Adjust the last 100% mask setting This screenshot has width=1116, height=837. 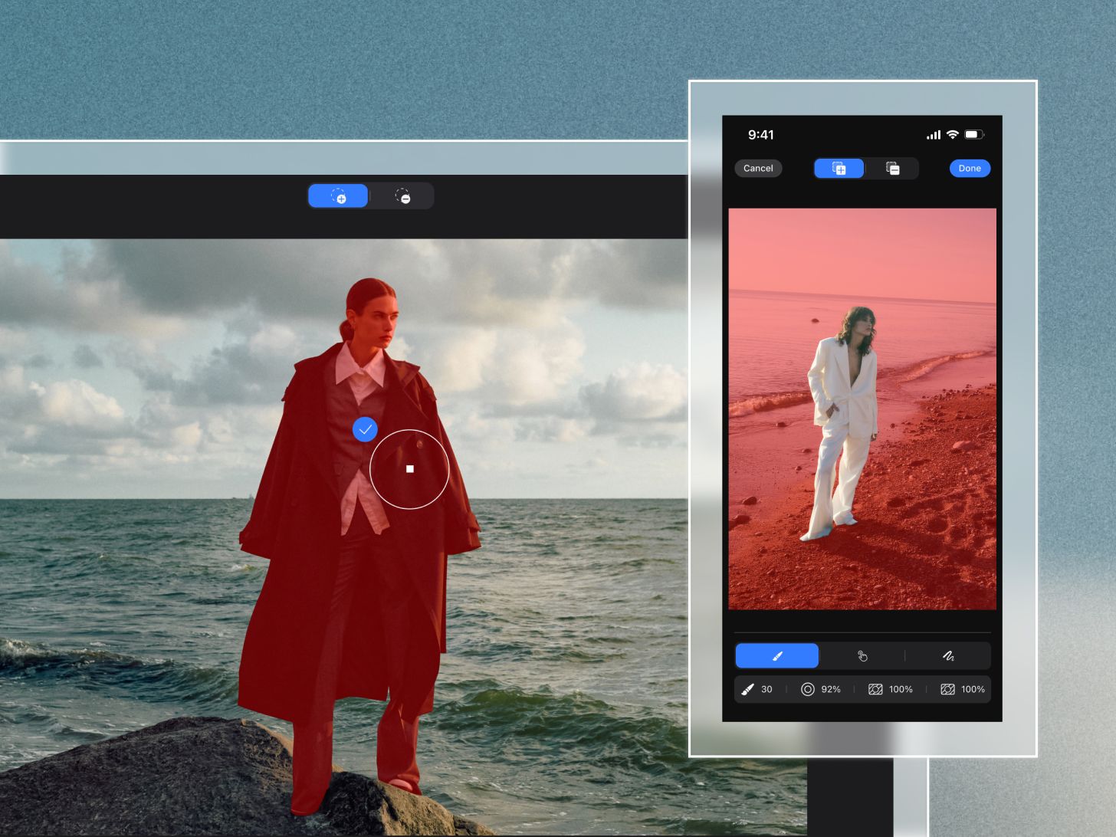click(972, 689)
